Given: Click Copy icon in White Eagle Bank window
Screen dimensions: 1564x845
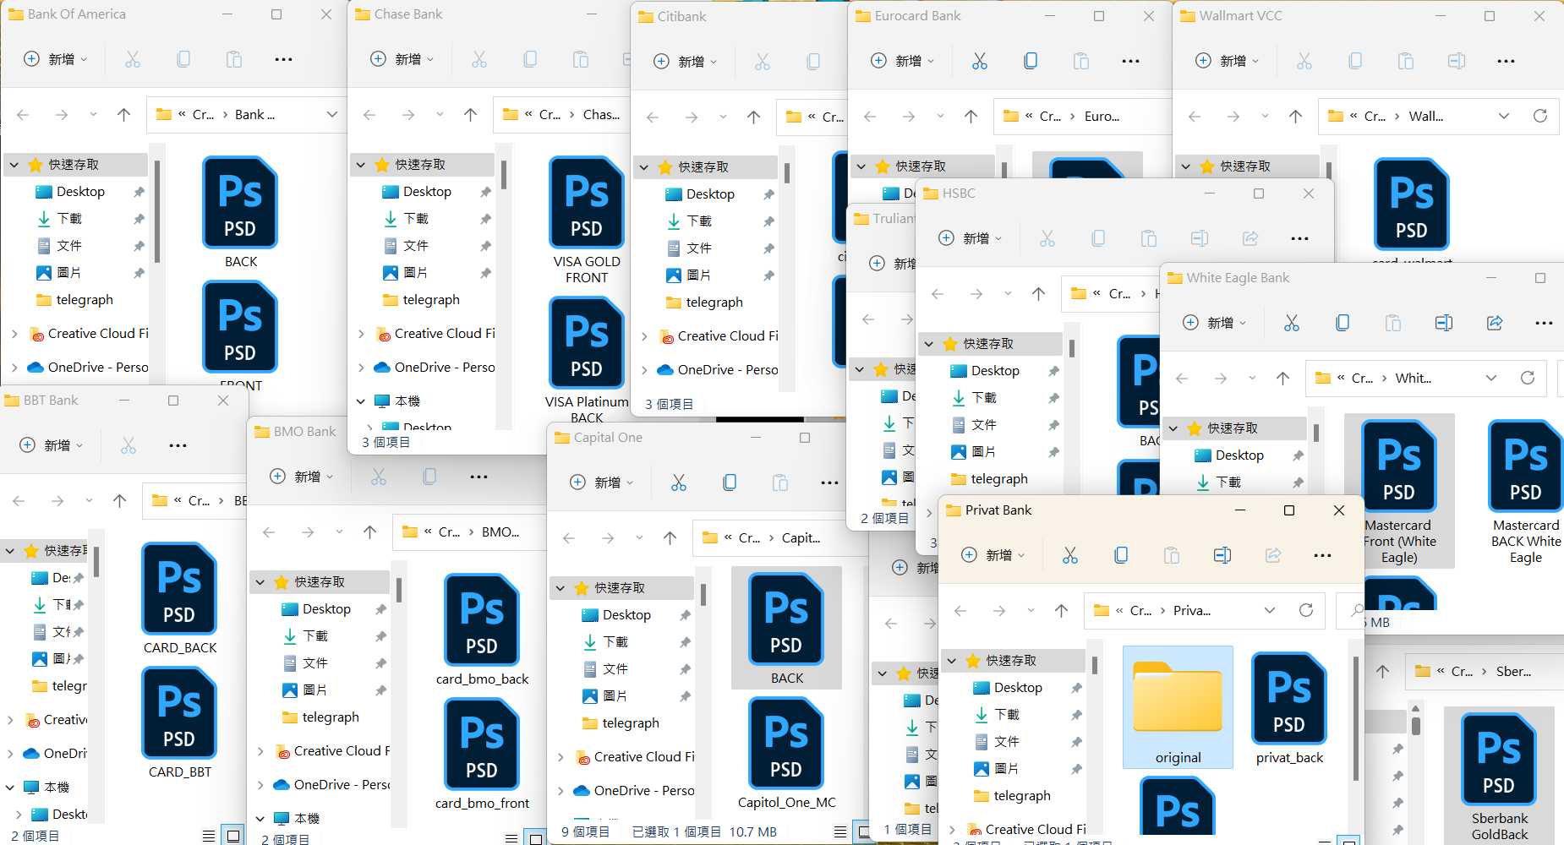Looking at the screenshot, I should tap(1343, 323).
